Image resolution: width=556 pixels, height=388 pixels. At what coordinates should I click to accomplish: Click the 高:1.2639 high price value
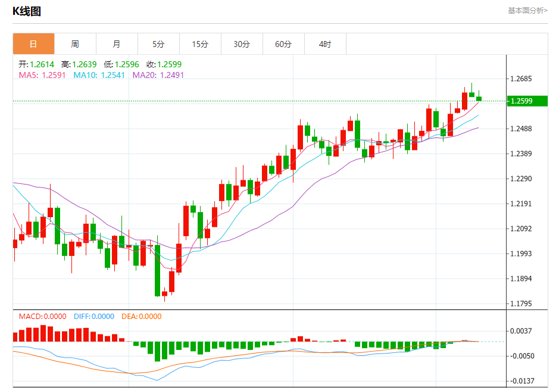click(x=79, y=64)
